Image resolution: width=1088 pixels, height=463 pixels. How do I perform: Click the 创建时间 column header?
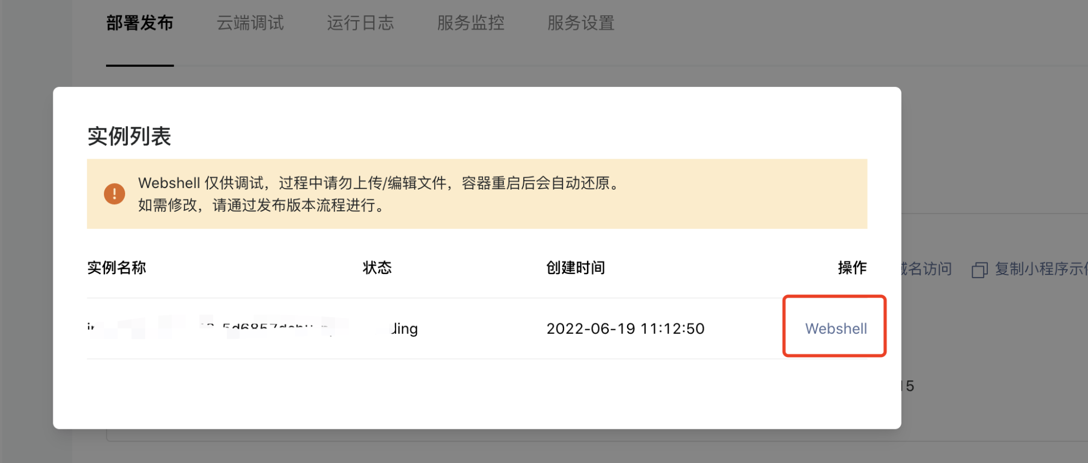click(576, 267)
